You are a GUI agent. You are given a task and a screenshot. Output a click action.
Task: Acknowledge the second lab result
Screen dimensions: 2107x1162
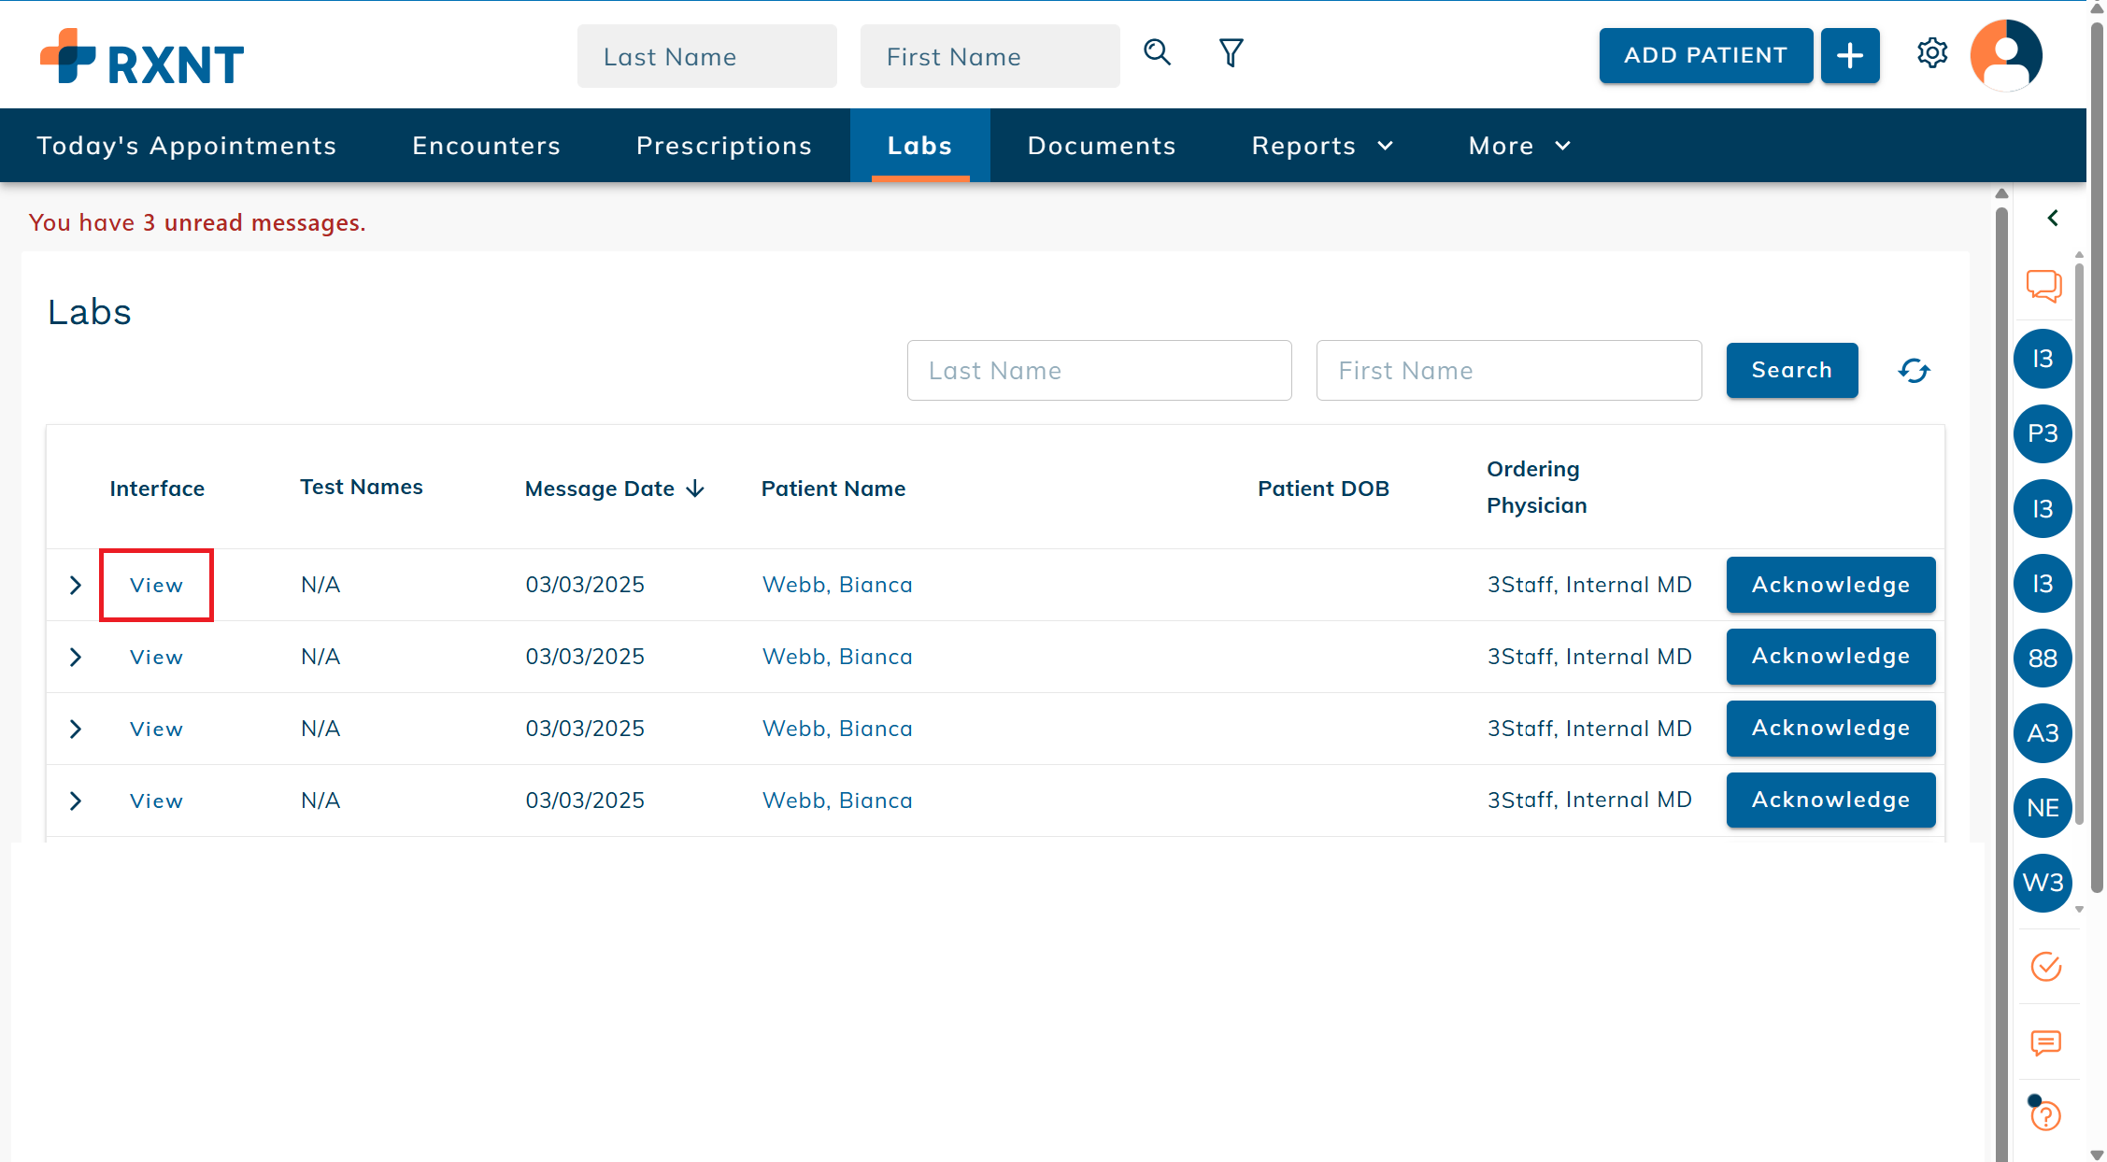click(1829, 657)
